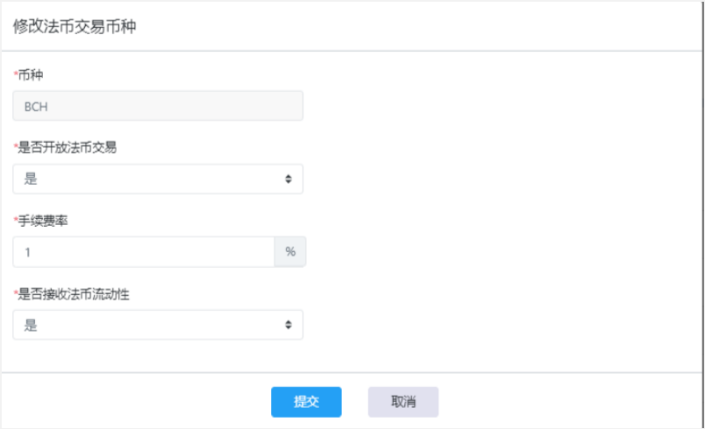The image size is (705, 429).
Task: Click the 是否开放法币交易 label
Action: [67, 147]
